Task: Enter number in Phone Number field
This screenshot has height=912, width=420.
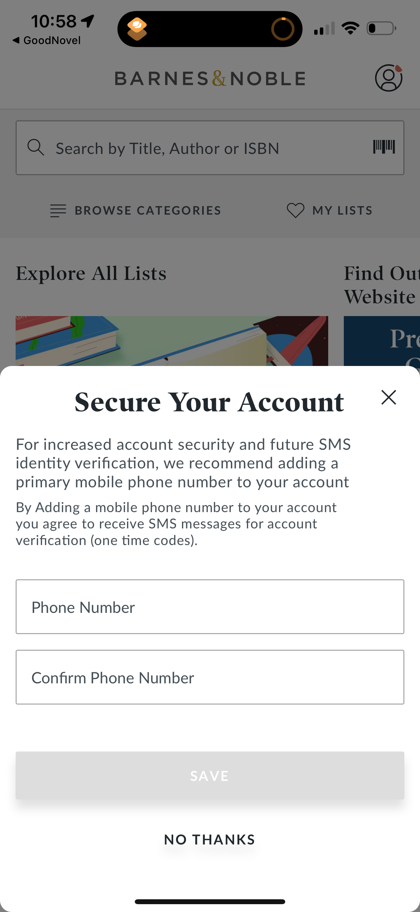Action: coord(210,607)
